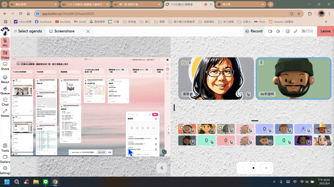Viewport: 334px width, 187px height.
Task: Click the polls chart icon in top bar
Action: (288, 31)
